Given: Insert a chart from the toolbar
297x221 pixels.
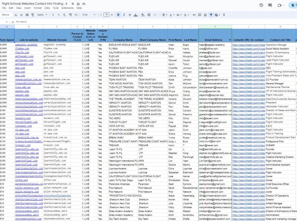Looking at the screenshot, I should (205, 15).
